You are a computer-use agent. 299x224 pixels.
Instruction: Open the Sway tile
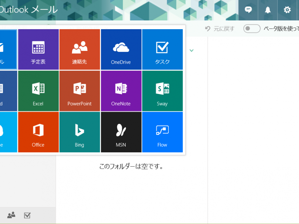[162, 91]
